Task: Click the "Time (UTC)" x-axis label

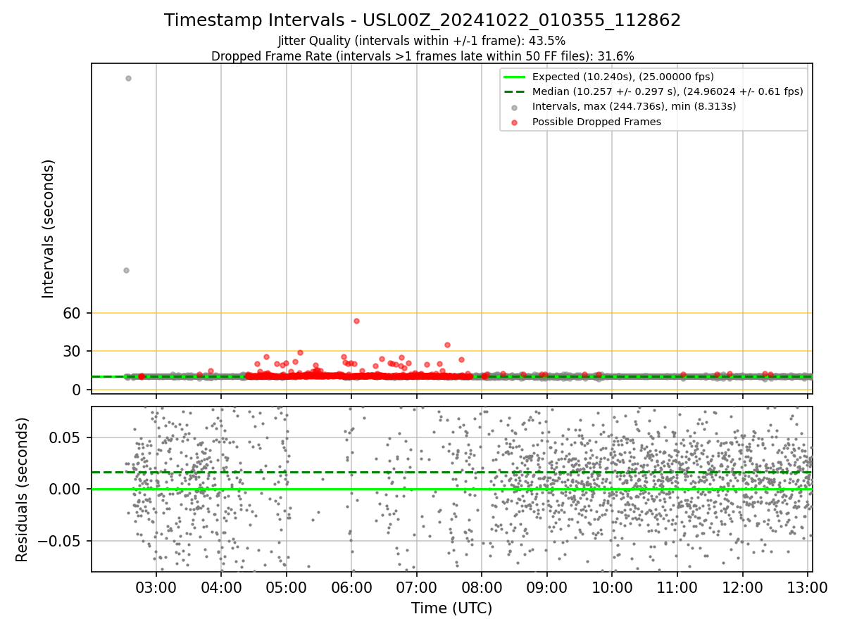Action: [x=451, y=608]
